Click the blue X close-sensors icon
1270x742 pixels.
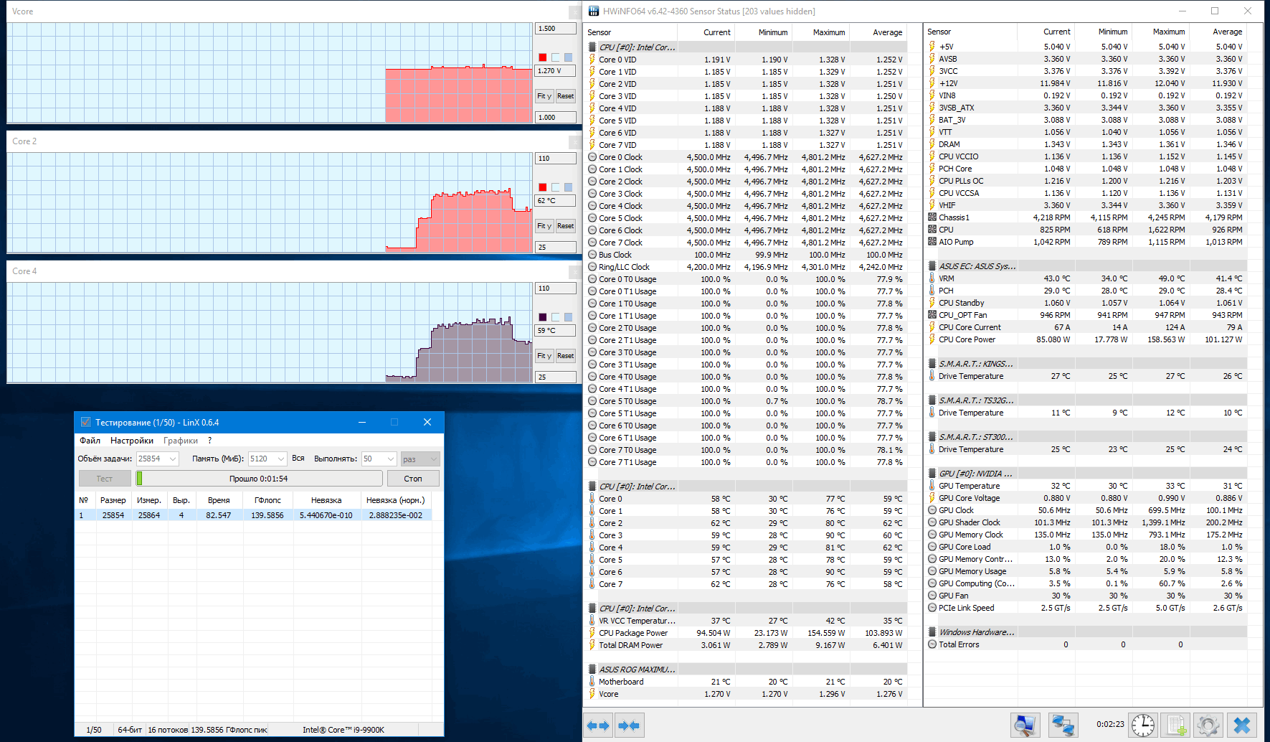pos(1242,725)
